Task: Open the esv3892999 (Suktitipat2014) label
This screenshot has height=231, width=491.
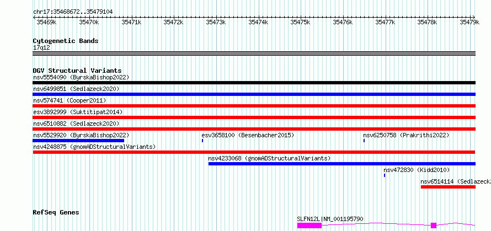Action: (x=78, y=112)
